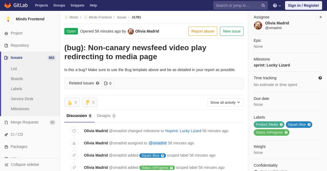This screenshot has width=327, height=171.
Task: Click the thumbs down reaction
Action: point(90,102)
